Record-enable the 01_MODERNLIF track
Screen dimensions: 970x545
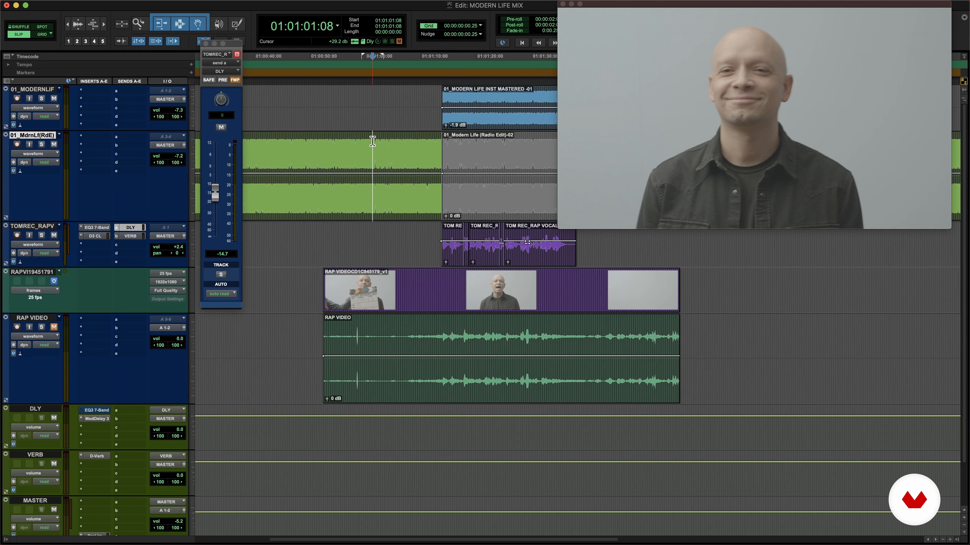point(17,99)
